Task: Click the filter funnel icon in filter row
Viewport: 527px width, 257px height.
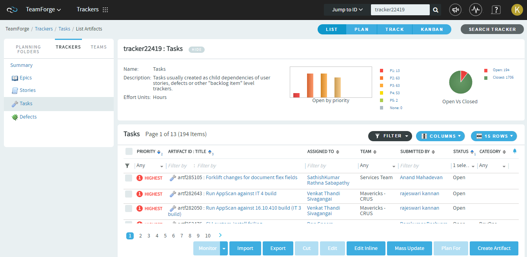Action: pos(127,166)
